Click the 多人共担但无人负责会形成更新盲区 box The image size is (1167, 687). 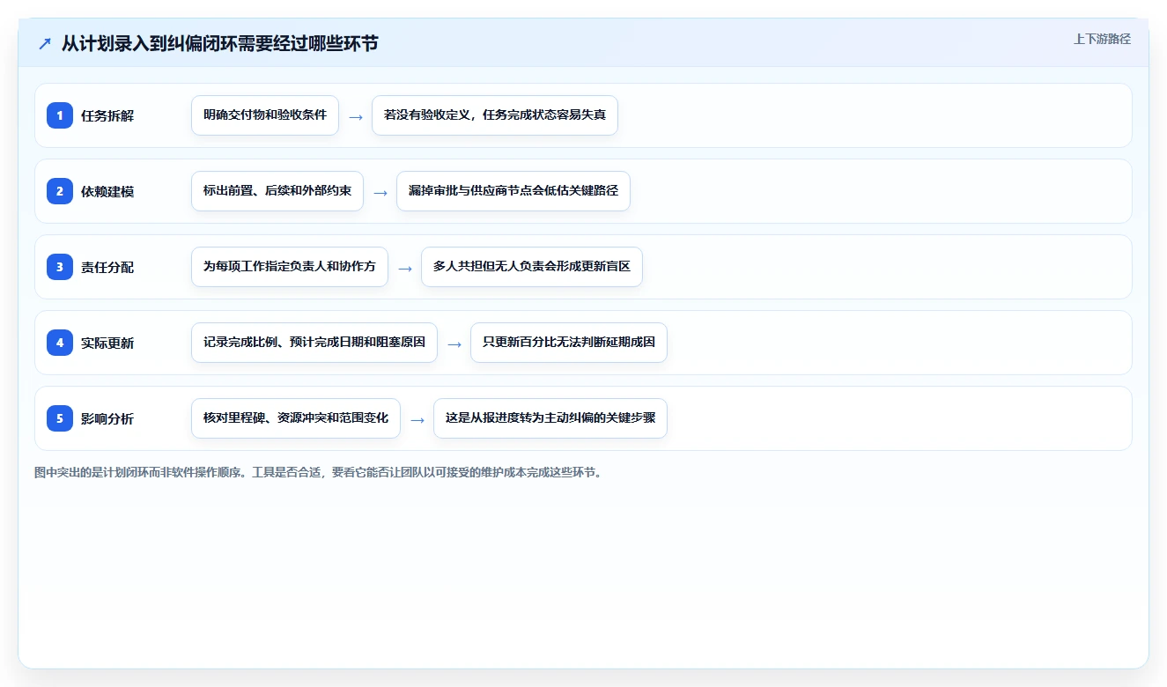532,267
